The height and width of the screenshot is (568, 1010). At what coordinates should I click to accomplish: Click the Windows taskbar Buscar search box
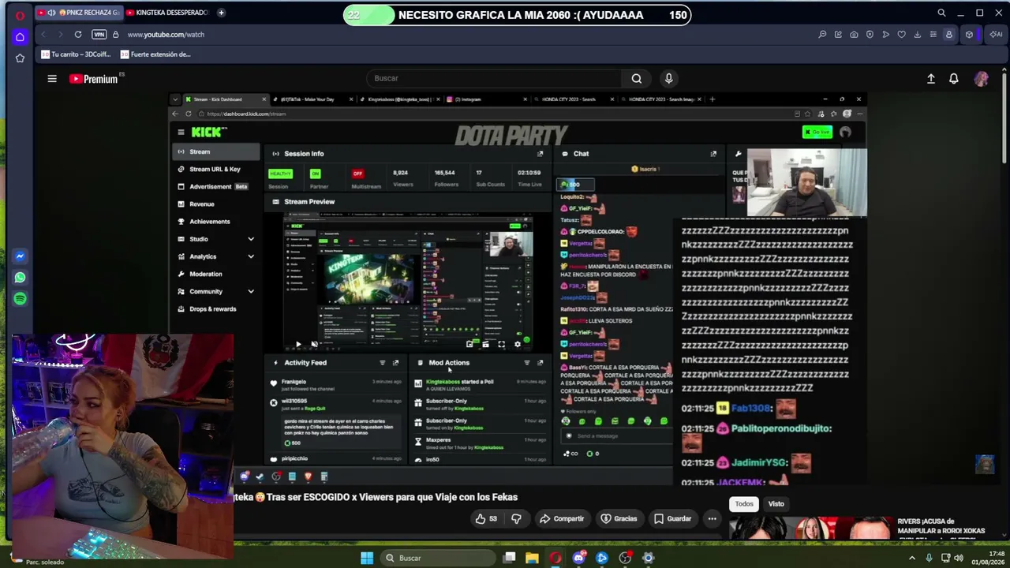tap(438, 559)
